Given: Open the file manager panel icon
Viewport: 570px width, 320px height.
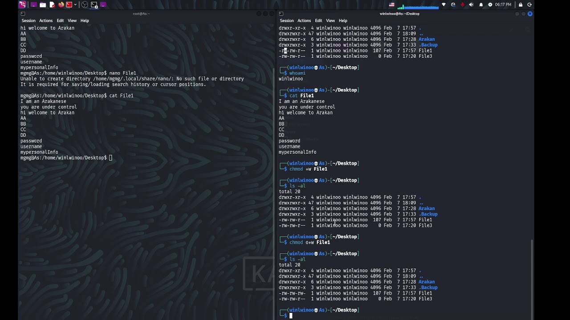Looking at the screenshot, I should pos(43,4).
